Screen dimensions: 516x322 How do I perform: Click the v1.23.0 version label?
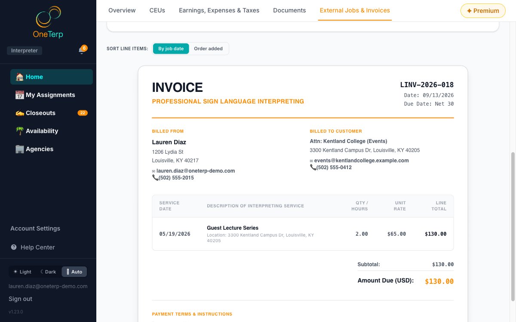click(16, 312)
